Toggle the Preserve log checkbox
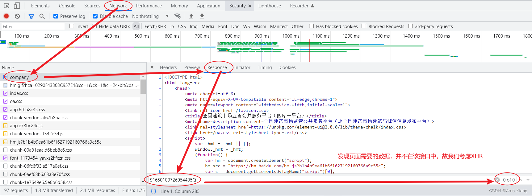Viewport: 532px width, 196px height. tap(56, 16)
